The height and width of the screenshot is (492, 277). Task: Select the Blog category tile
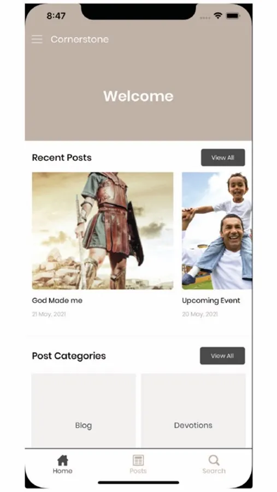84,411
